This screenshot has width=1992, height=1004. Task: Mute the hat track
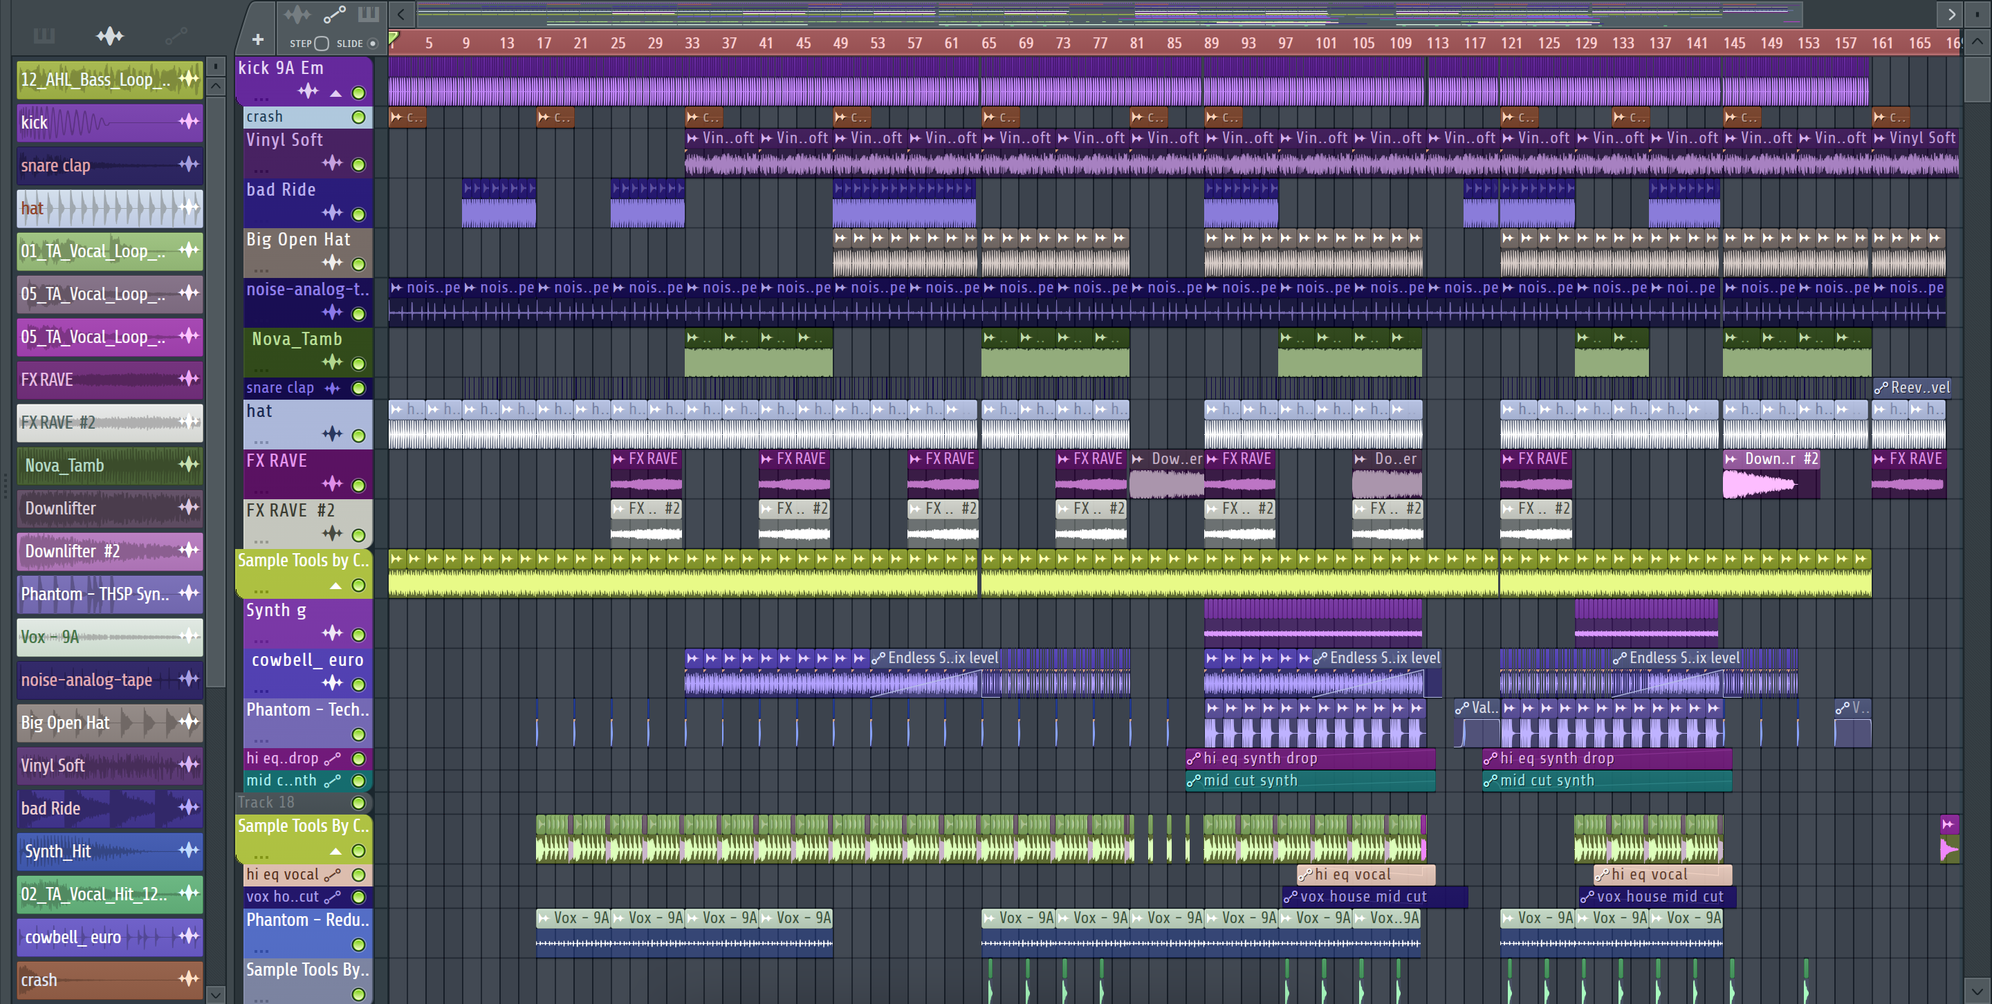point(359,436)
